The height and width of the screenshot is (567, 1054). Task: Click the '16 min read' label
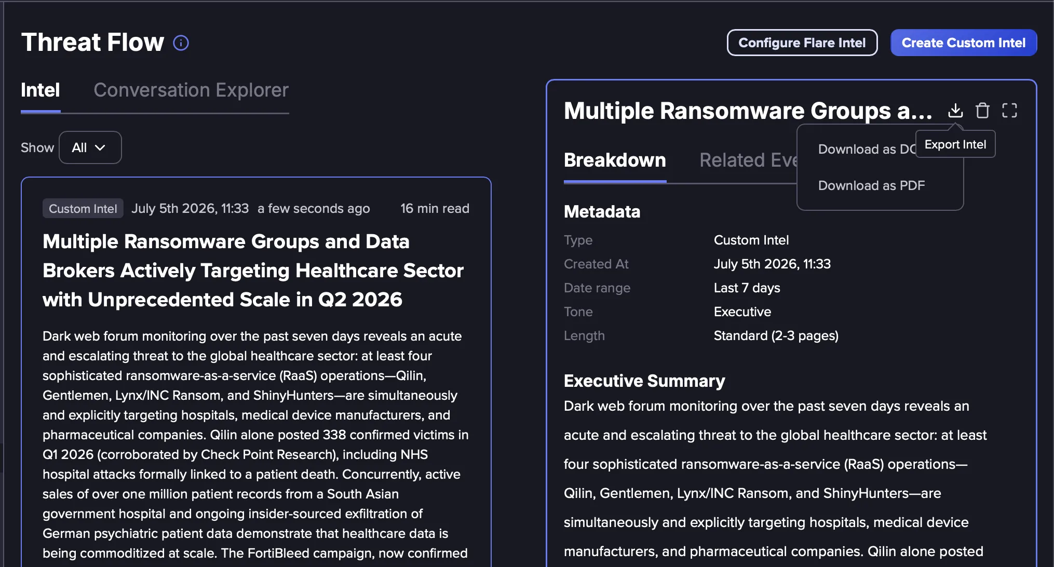(435, 208)
